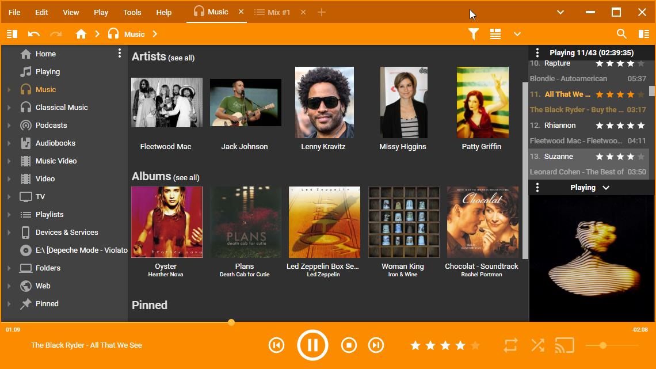Select Audiobooks in the sidebar

(x=55, y=143)
